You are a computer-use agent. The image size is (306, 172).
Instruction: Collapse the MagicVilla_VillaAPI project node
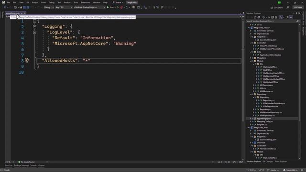(x=248, y=28)
